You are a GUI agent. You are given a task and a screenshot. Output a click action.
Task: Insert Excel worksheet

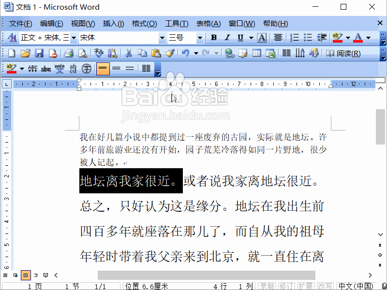point(270,53)
